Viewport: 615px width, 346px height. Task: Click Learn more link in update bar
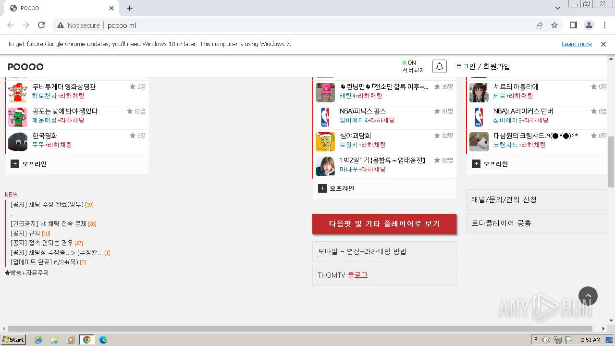coord(577,44)
